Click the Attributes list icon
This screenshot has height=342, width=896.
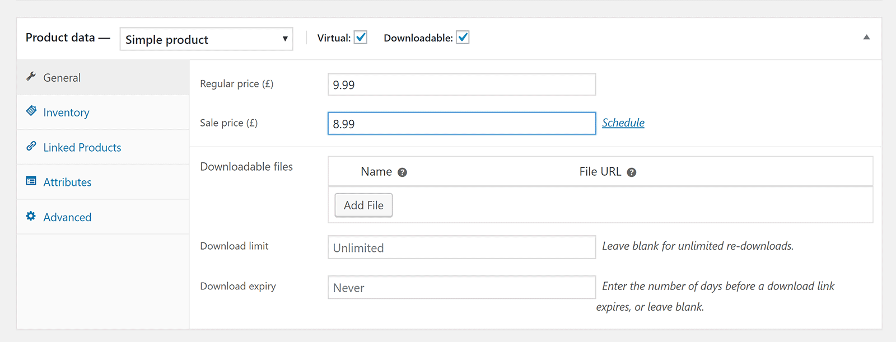[x=31, y=181]
